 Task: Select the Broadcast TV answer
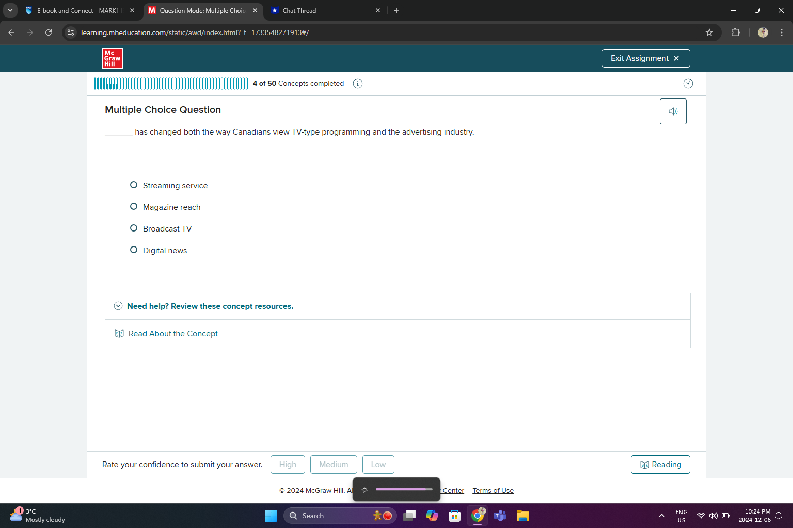[134, 228]
